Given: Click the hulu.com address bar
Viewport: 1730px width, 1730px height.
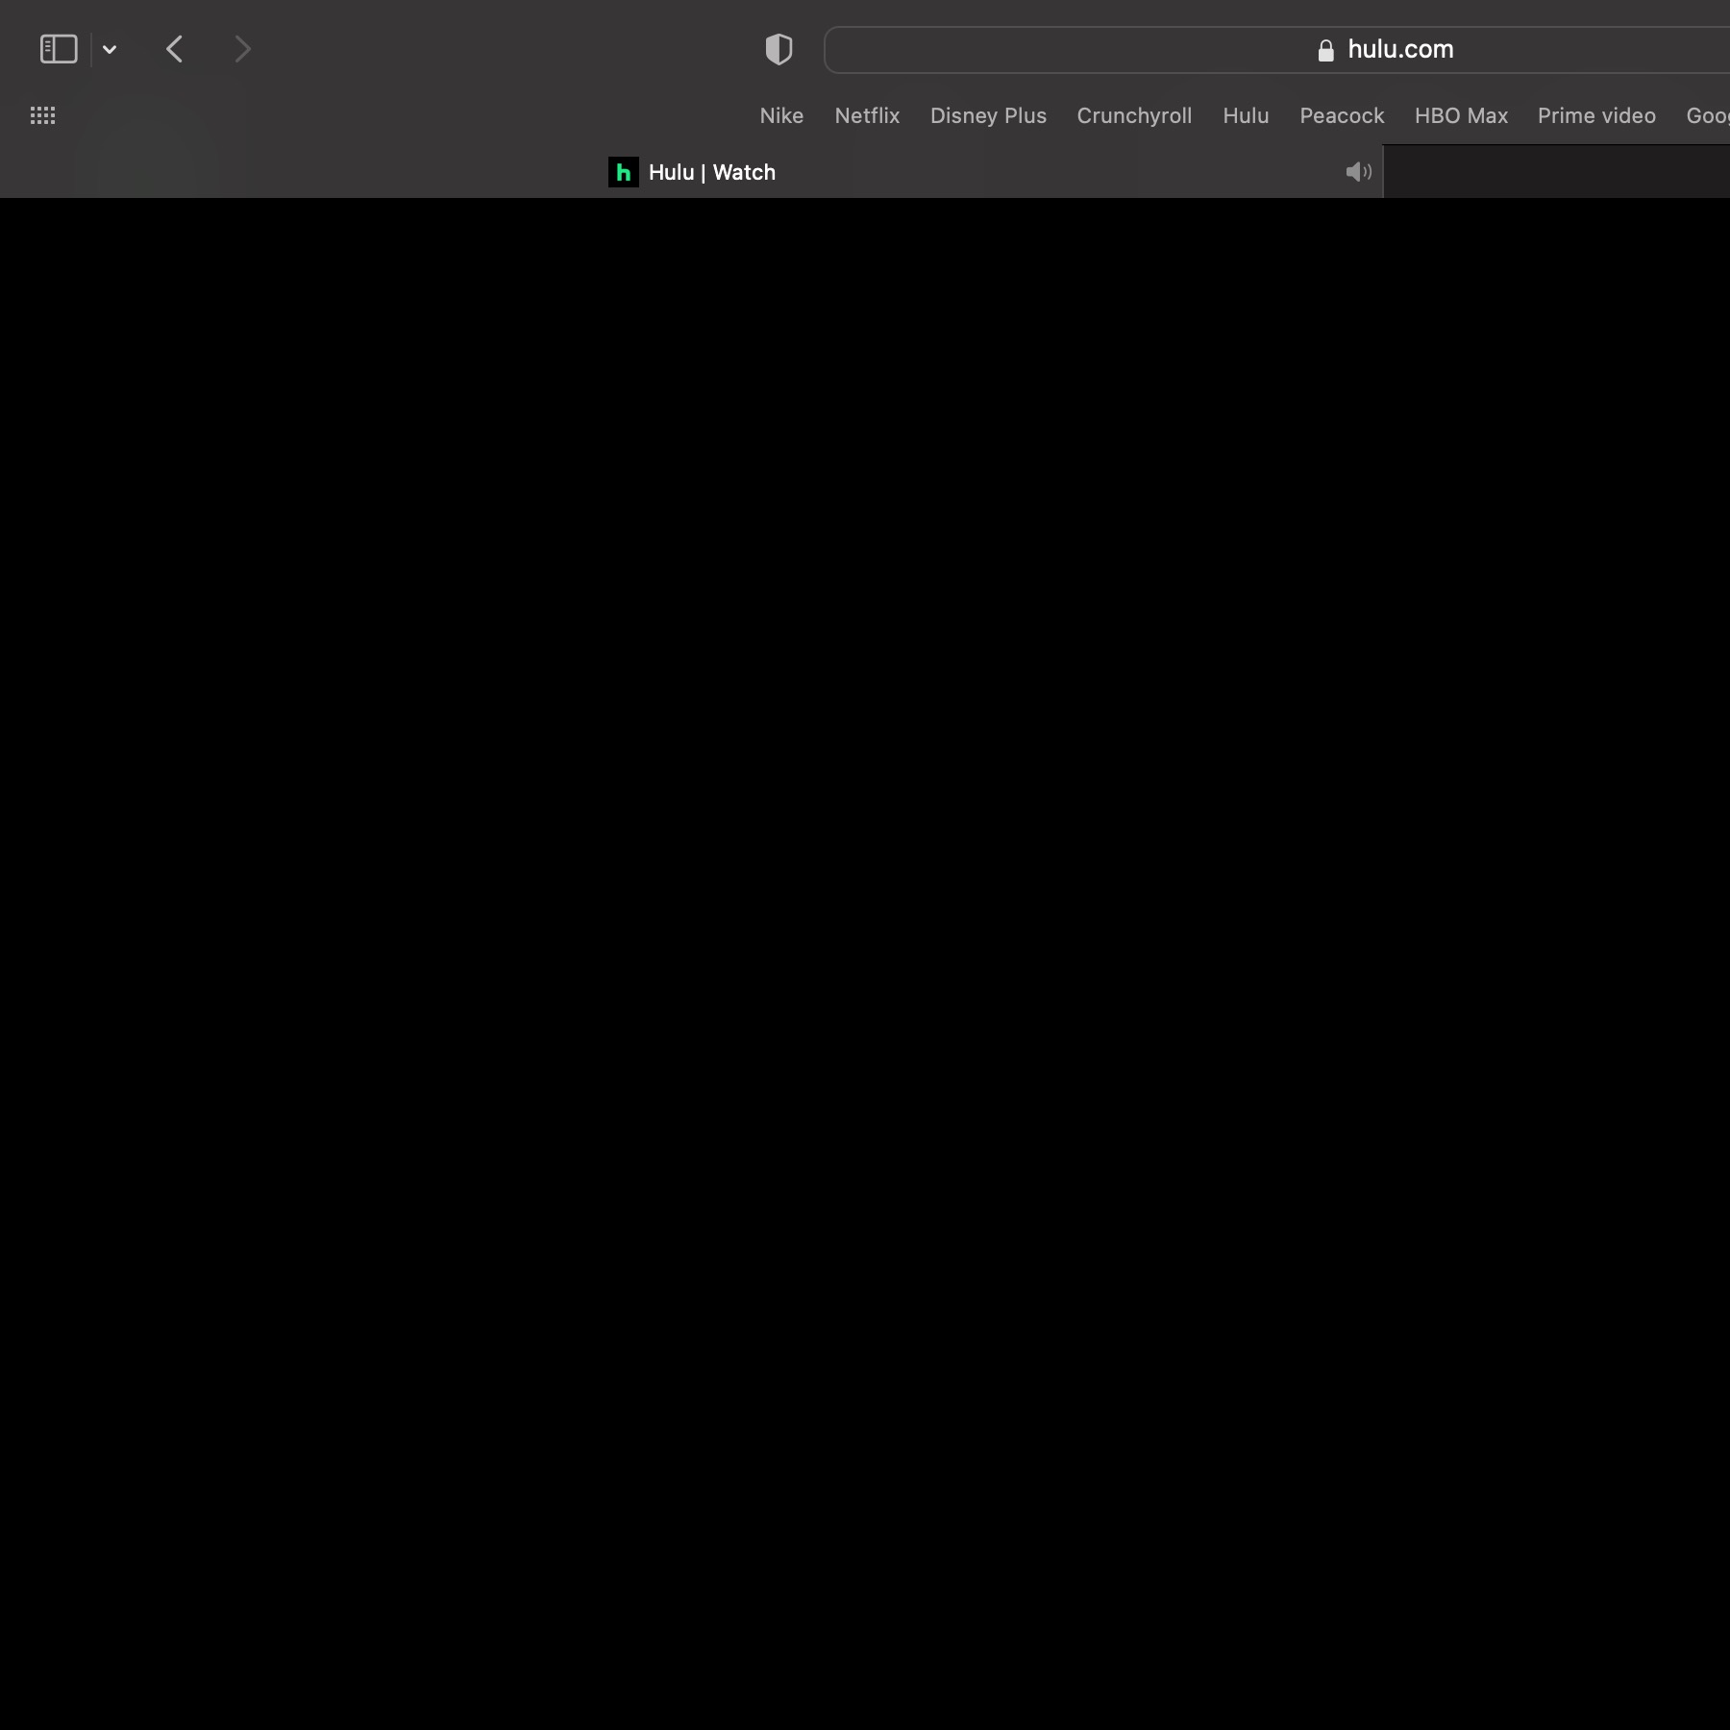Looking at the screenshot, I should coord(1276,50).
